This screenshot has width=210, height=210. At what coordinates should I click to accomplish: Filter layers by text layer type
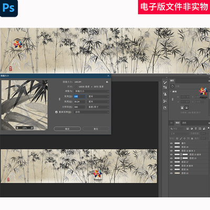click(196, 129)
